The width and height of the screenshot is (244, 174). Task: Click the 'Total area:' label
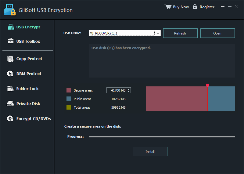pos(82,107)
